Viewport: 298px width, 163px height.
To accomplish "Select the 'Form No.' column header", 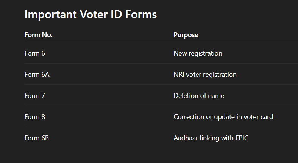I will 39,35.
